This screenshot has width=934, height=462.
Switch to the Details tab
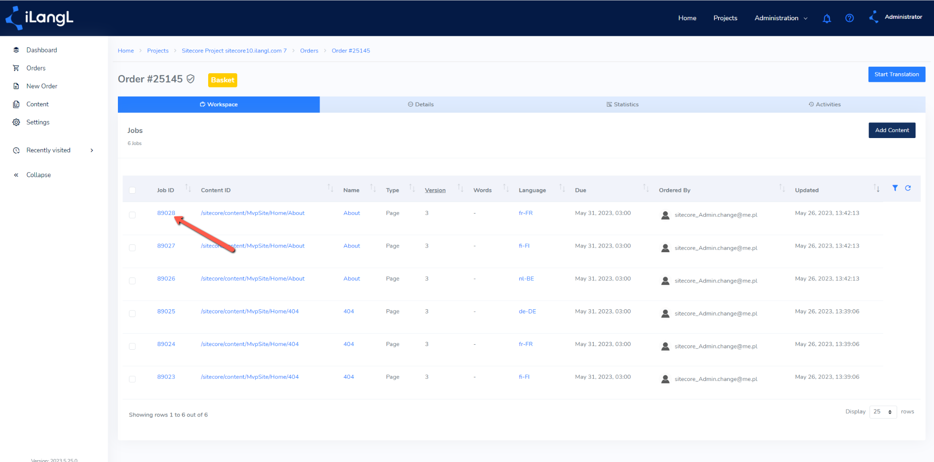pyautogui.click(x=420, y=104)
